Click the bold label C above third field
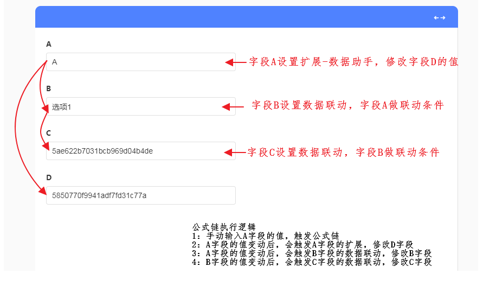Image resolution: width=496 pixels, height=305 pixels. point(49,133)
